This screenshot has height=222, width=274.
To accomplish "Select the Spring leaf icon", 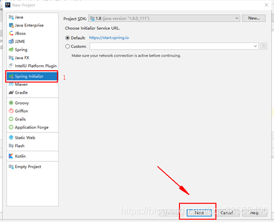I will tap(11, 50).
